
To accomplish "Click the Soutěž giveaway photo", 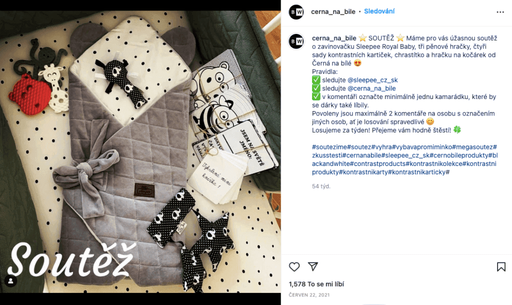I will 140,152.
